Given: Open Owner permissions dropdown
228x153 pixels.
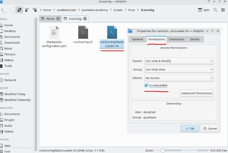Looking at the screenshot, I should click(x=179, y=61).
